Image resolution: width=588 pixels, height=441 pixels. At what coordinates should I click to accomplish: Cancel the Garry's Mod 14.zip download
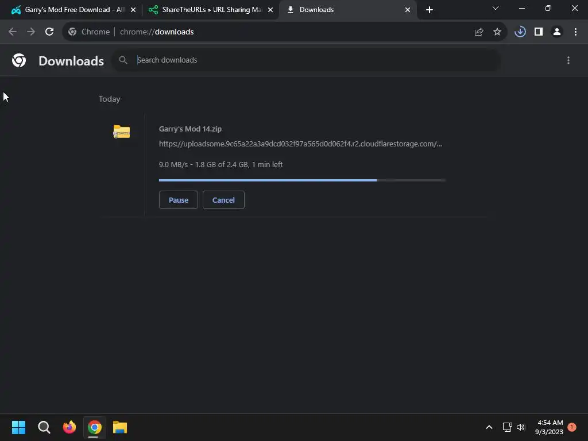click(223, 200)
